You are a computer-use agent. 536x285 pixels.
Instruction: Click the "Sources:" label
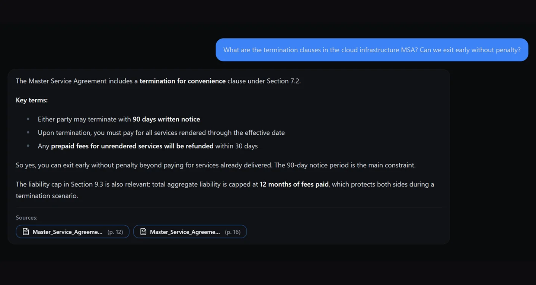pos(26,217)
